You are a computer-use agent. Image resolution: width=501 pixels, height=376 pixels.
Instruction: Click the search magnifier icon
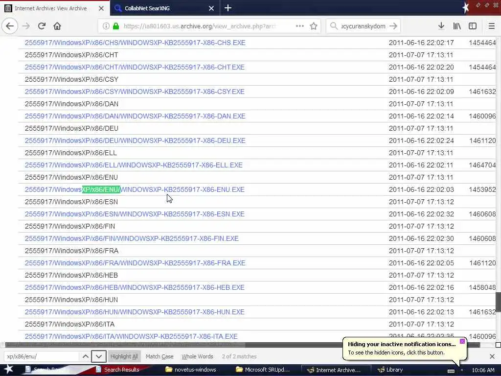334,26
